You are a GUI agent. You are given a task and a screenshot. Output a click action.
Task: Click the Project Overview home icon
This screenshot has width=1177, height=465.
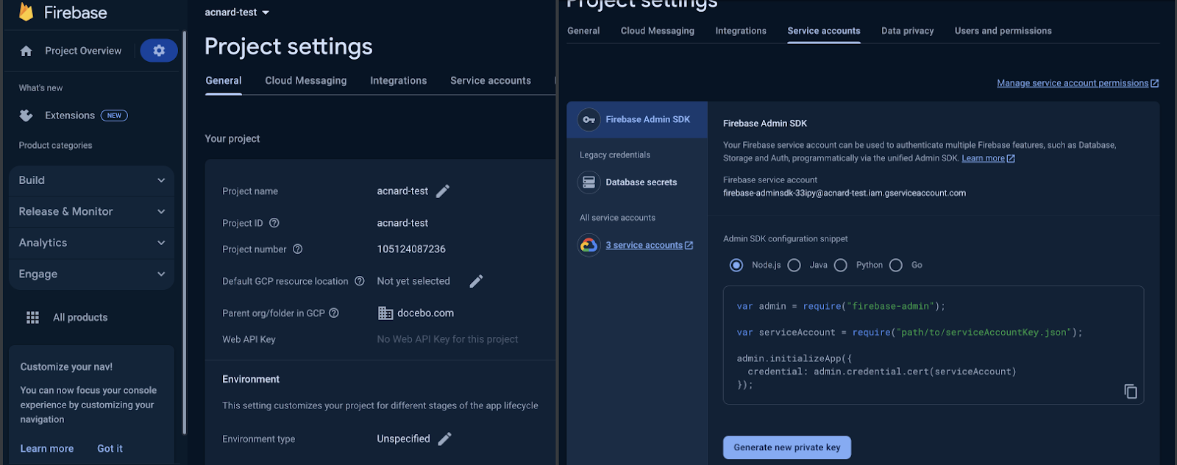(26, 51)
